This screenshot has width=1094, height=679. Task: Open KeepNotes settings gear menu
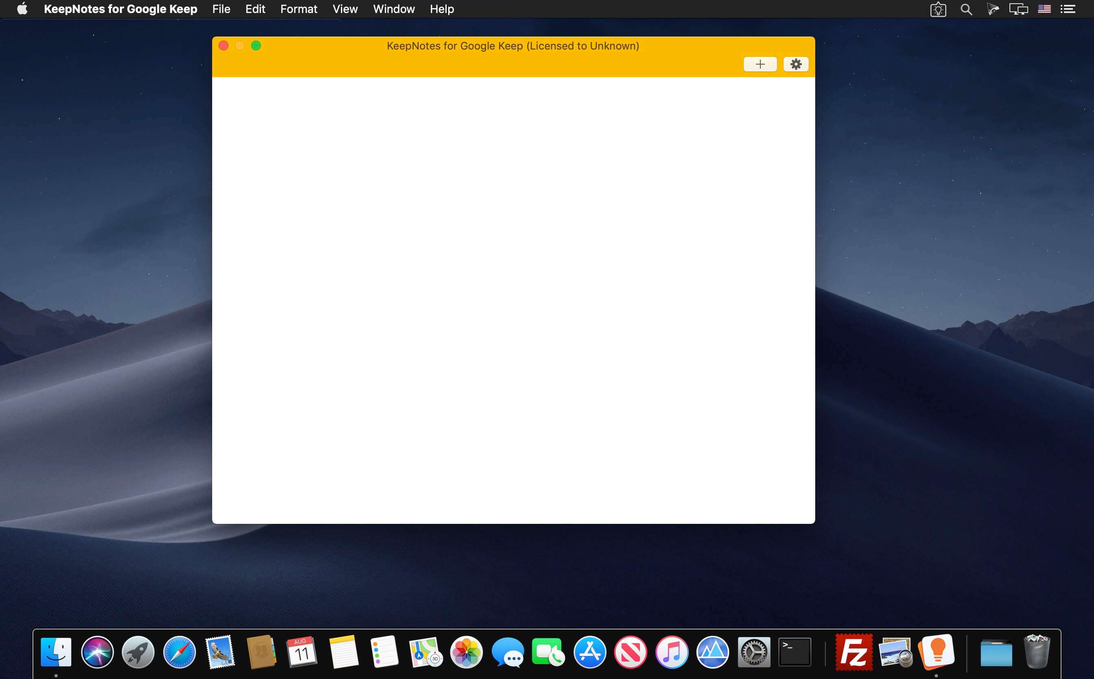pos(797,64)
